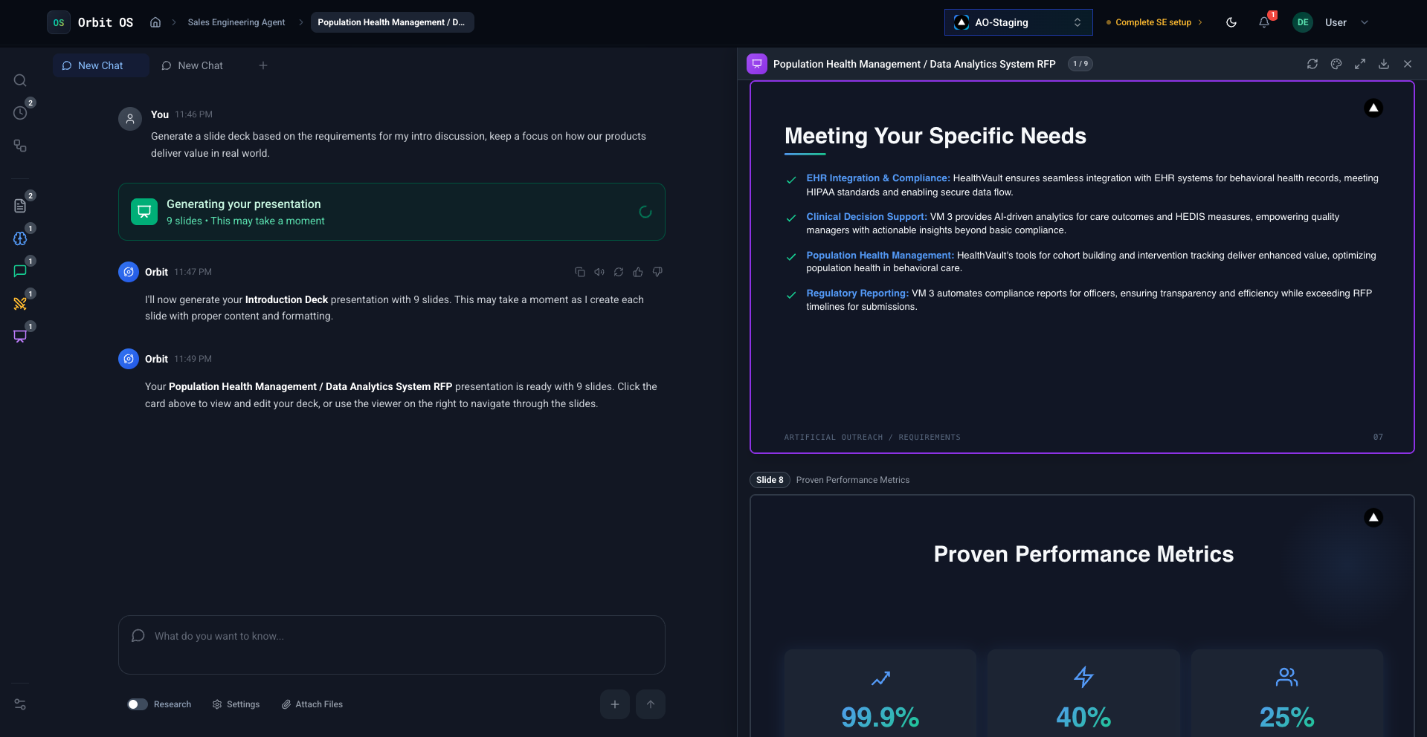Open the presentations panel in sidebar
1427x737 pixels.
pos(20,336)
